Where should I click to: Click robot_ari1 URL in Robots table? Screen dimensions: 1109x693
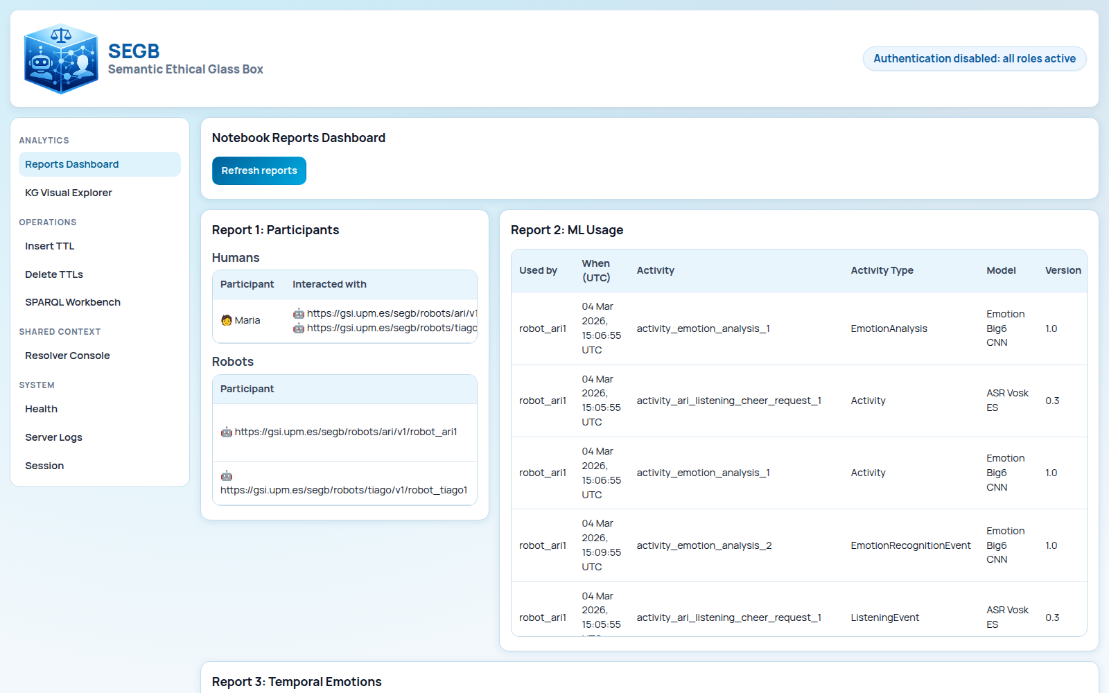[346, 432]
